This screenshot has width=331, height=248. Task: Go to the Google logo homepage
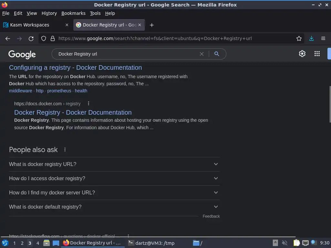point(22,55)
